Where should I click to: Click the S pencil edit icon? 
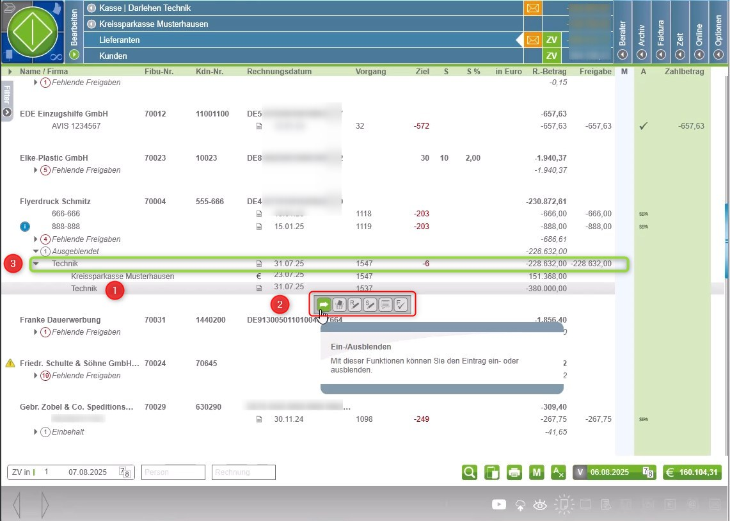[370, 305]
